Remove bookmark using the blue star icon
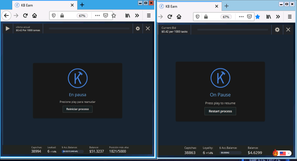 [257, 17]
